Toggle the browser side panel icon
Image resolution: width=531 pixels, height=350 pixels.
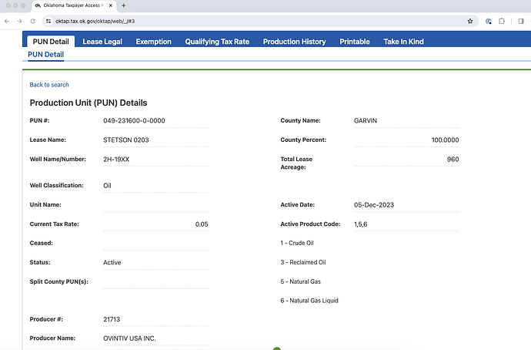(520, 21)
